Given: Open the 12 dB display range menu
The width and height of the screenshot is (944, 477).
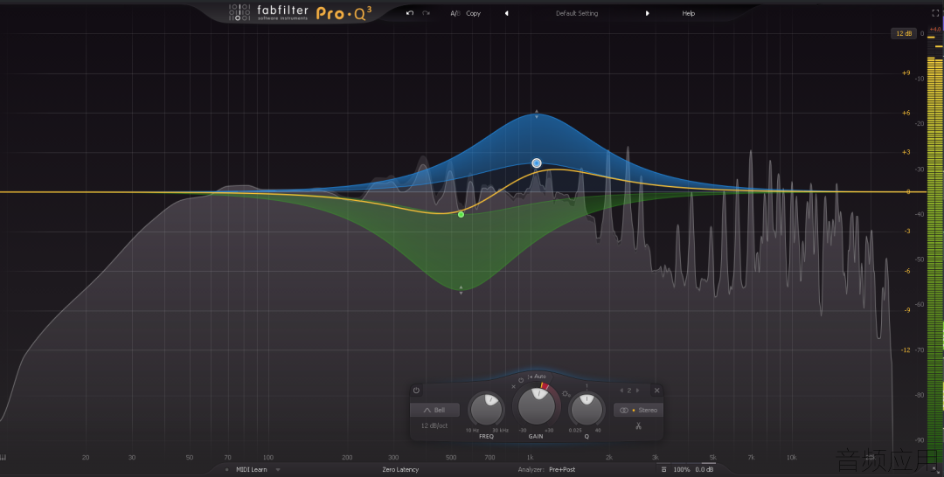Looking at the screenshot, I should click(904, 34).
